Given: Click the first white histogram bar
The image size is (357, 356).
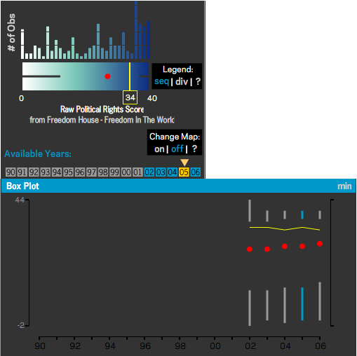Looking at the screenshot, I should [x=22, y=44].
